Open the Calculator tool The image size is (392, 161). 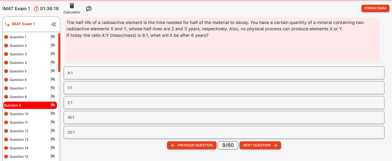click(x=72, y=9)
